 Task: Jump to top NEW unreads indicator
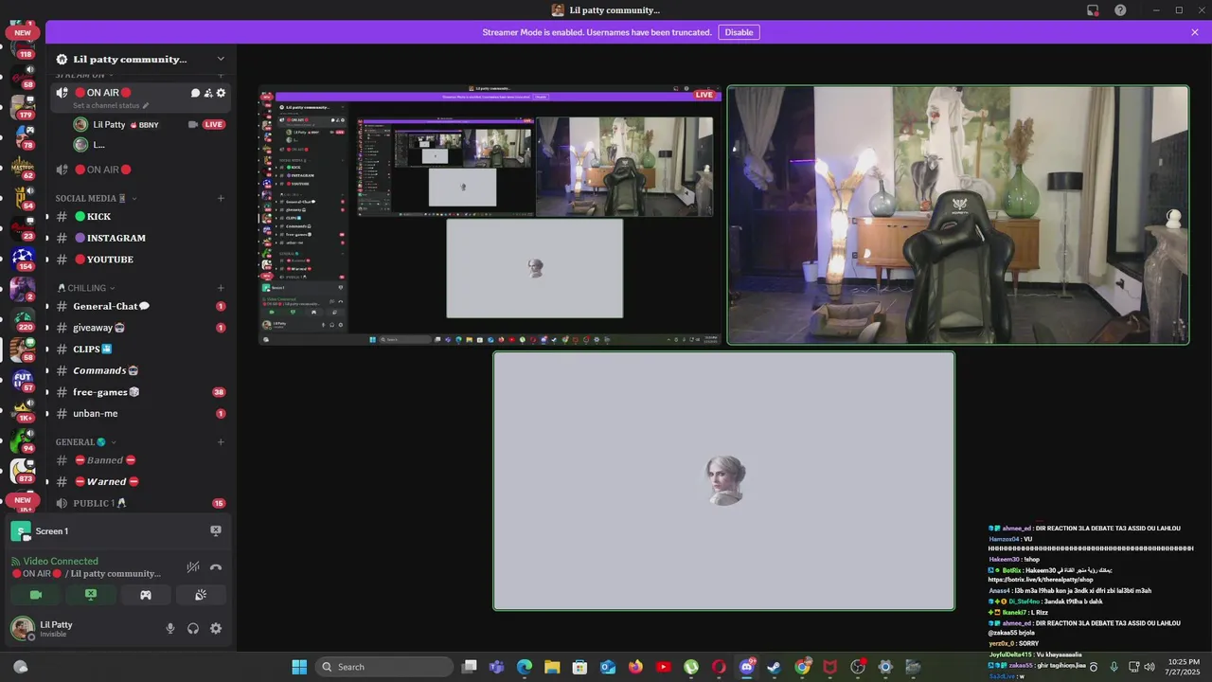coord(23,32)
